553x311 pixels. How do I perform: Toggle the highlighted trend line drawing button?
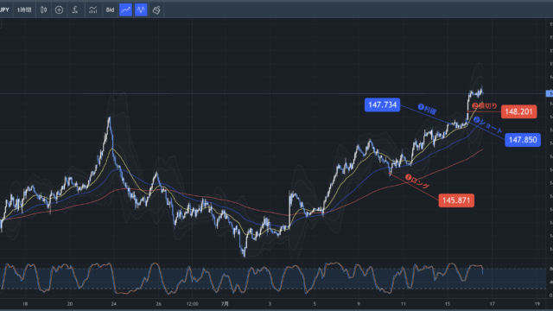click(125, 10)
